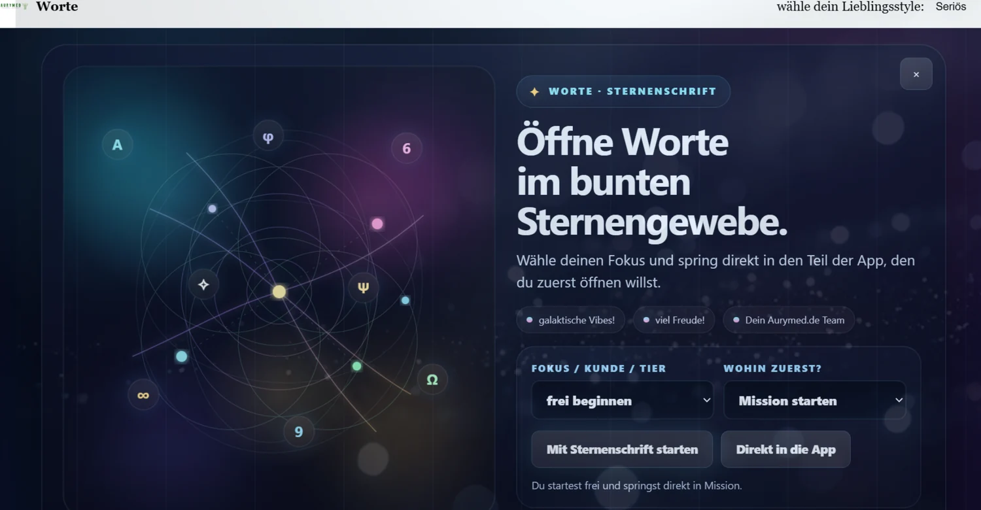This screenshot has width=981, height=510.
Task: Click the psi symbol star node
Action: pyautogui.click(x=363, y=286)
